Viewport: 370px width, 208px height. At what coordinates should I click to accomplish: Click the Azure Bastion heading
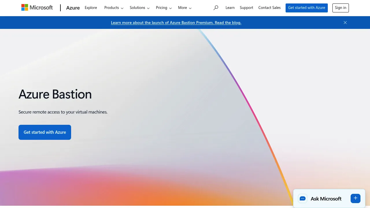pyautogui.click(x=55, y=94)
